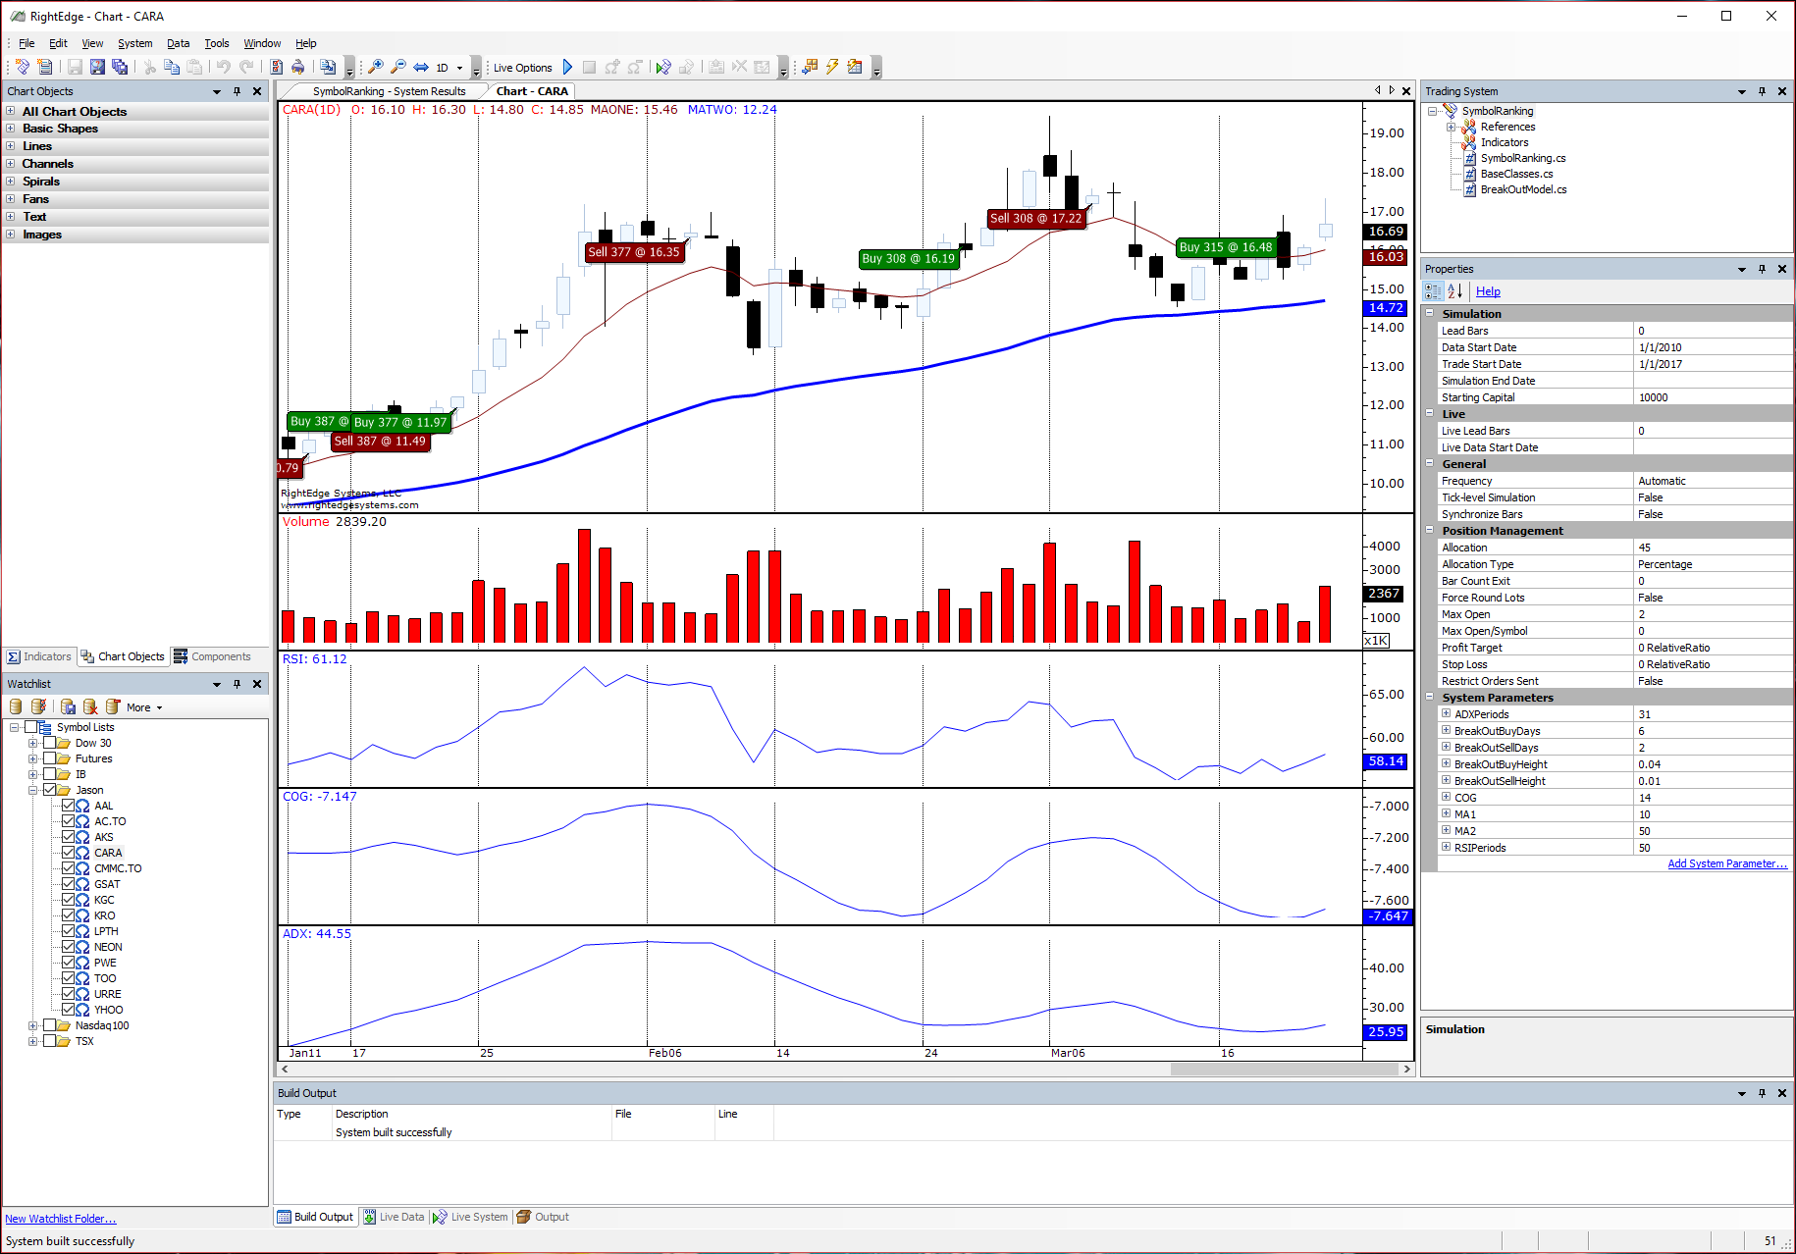Click the watchlist database save icon
The image size is (1796, 1254).
pos(68,706)
